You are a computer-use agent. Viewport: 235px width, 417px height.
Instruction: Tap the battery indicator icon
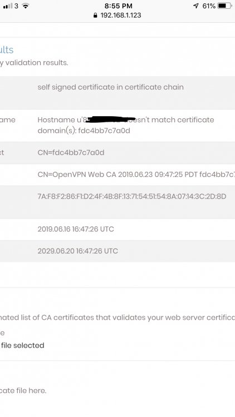click(224, 6)
